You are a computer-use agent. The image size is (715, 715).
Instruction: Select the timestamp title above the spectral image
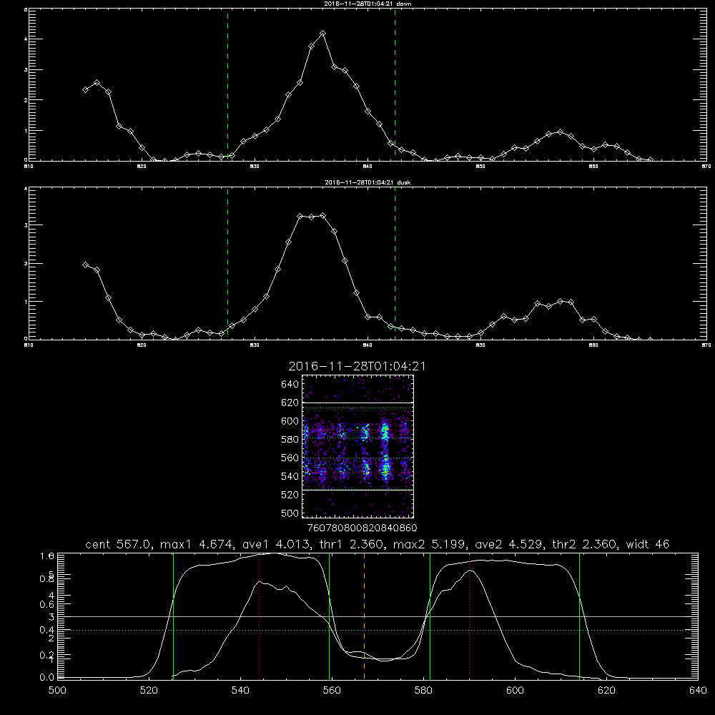(x=357, y=366)
